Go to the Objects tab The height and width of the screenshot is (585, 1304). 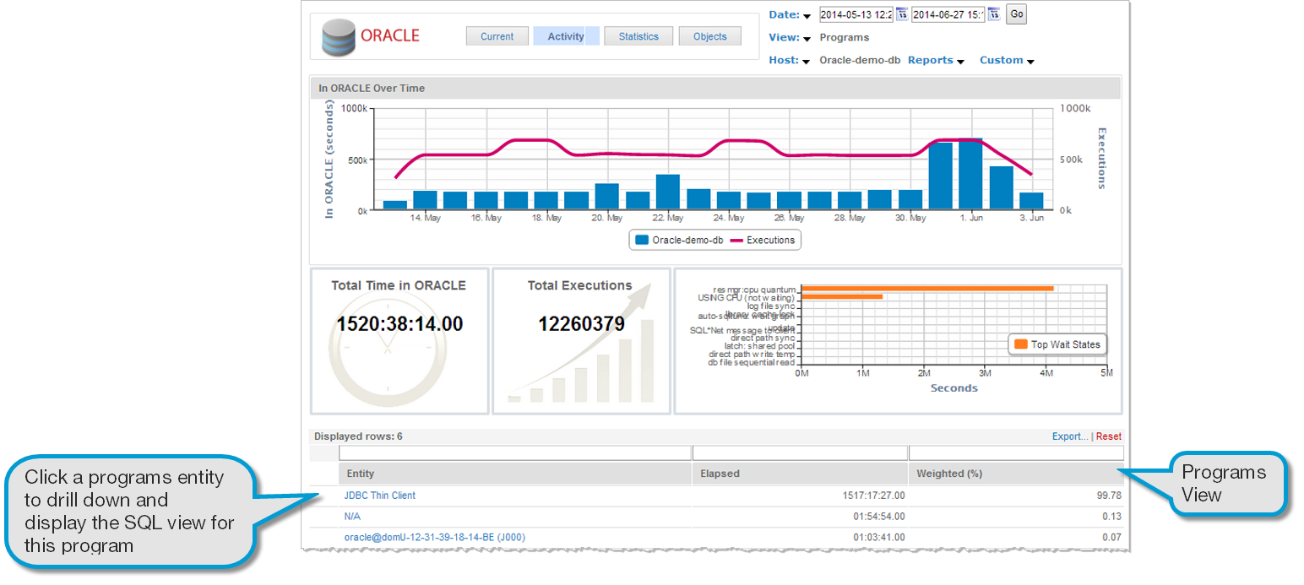point(709,36)
